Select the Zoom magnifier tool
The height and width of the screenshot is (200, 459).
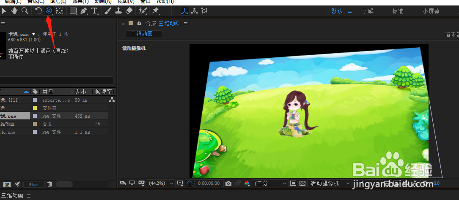click(25, 11)
